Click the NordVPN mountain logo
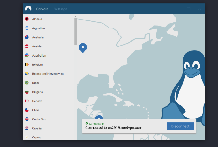This screenshot has width=218, height=147. click(x=28, y=9)
